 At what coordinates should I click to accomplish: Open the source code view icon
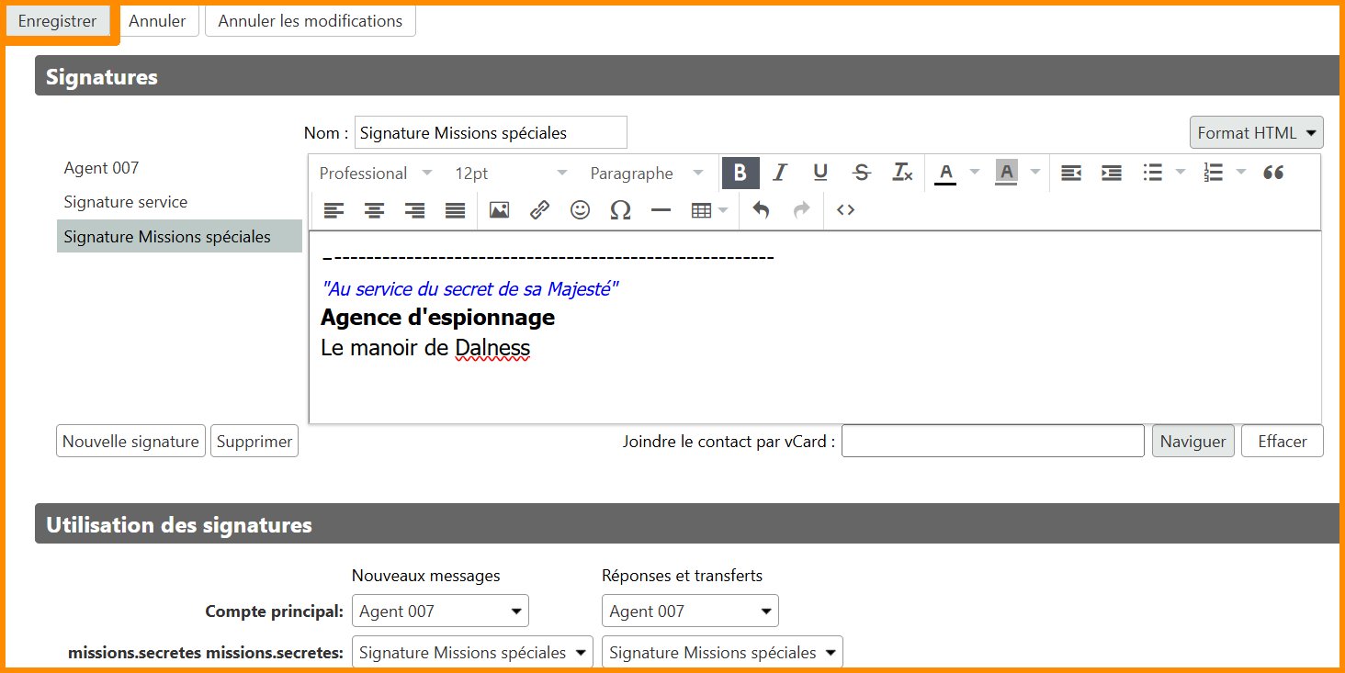(x=845, y=210)
